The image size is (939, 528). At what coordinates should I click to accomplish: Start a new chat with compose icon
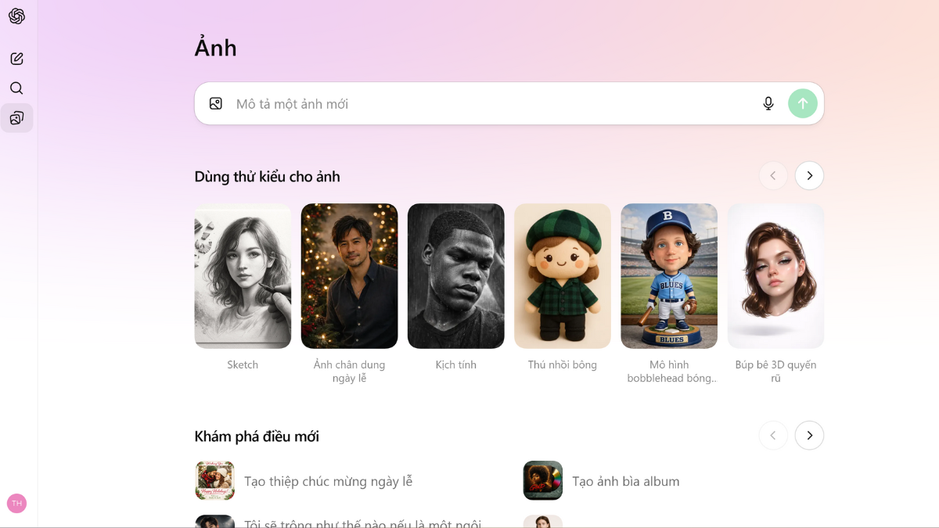click(x=16, y=59)
